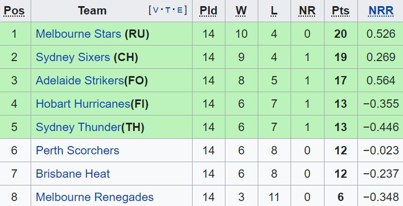The image size is (403, 206).
Task: Click the Pld column header abbreviation
Action: pos(208,11)
